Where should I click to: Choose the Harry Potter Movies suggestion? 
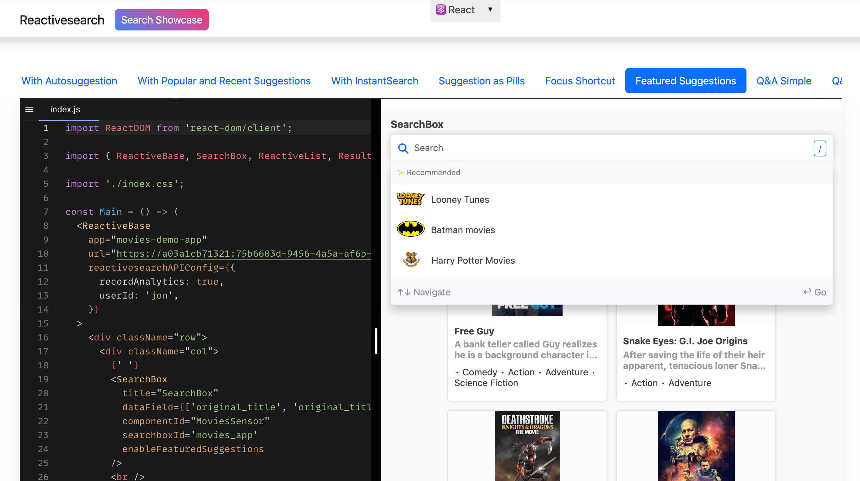pos(473,260)
